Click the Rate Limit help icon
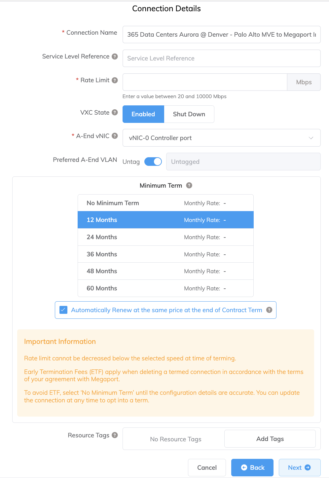 pyautogui.click(x=115, y=80)
